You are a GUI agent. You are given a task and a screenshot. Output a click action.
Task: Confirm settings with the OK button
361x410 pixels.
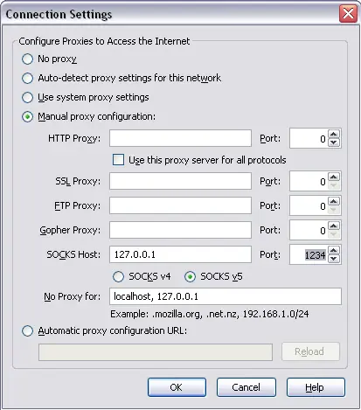[x=177, y=387]
